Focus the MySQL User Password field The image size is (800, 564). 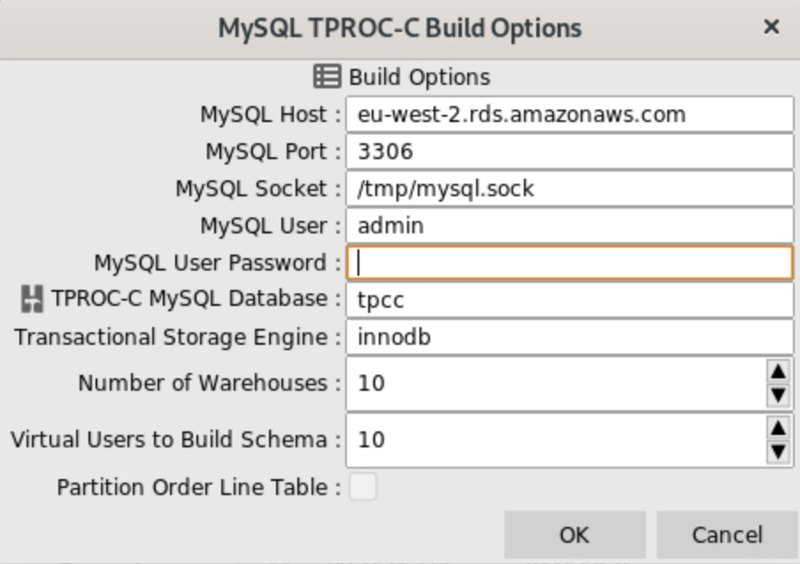click(569, 263)
